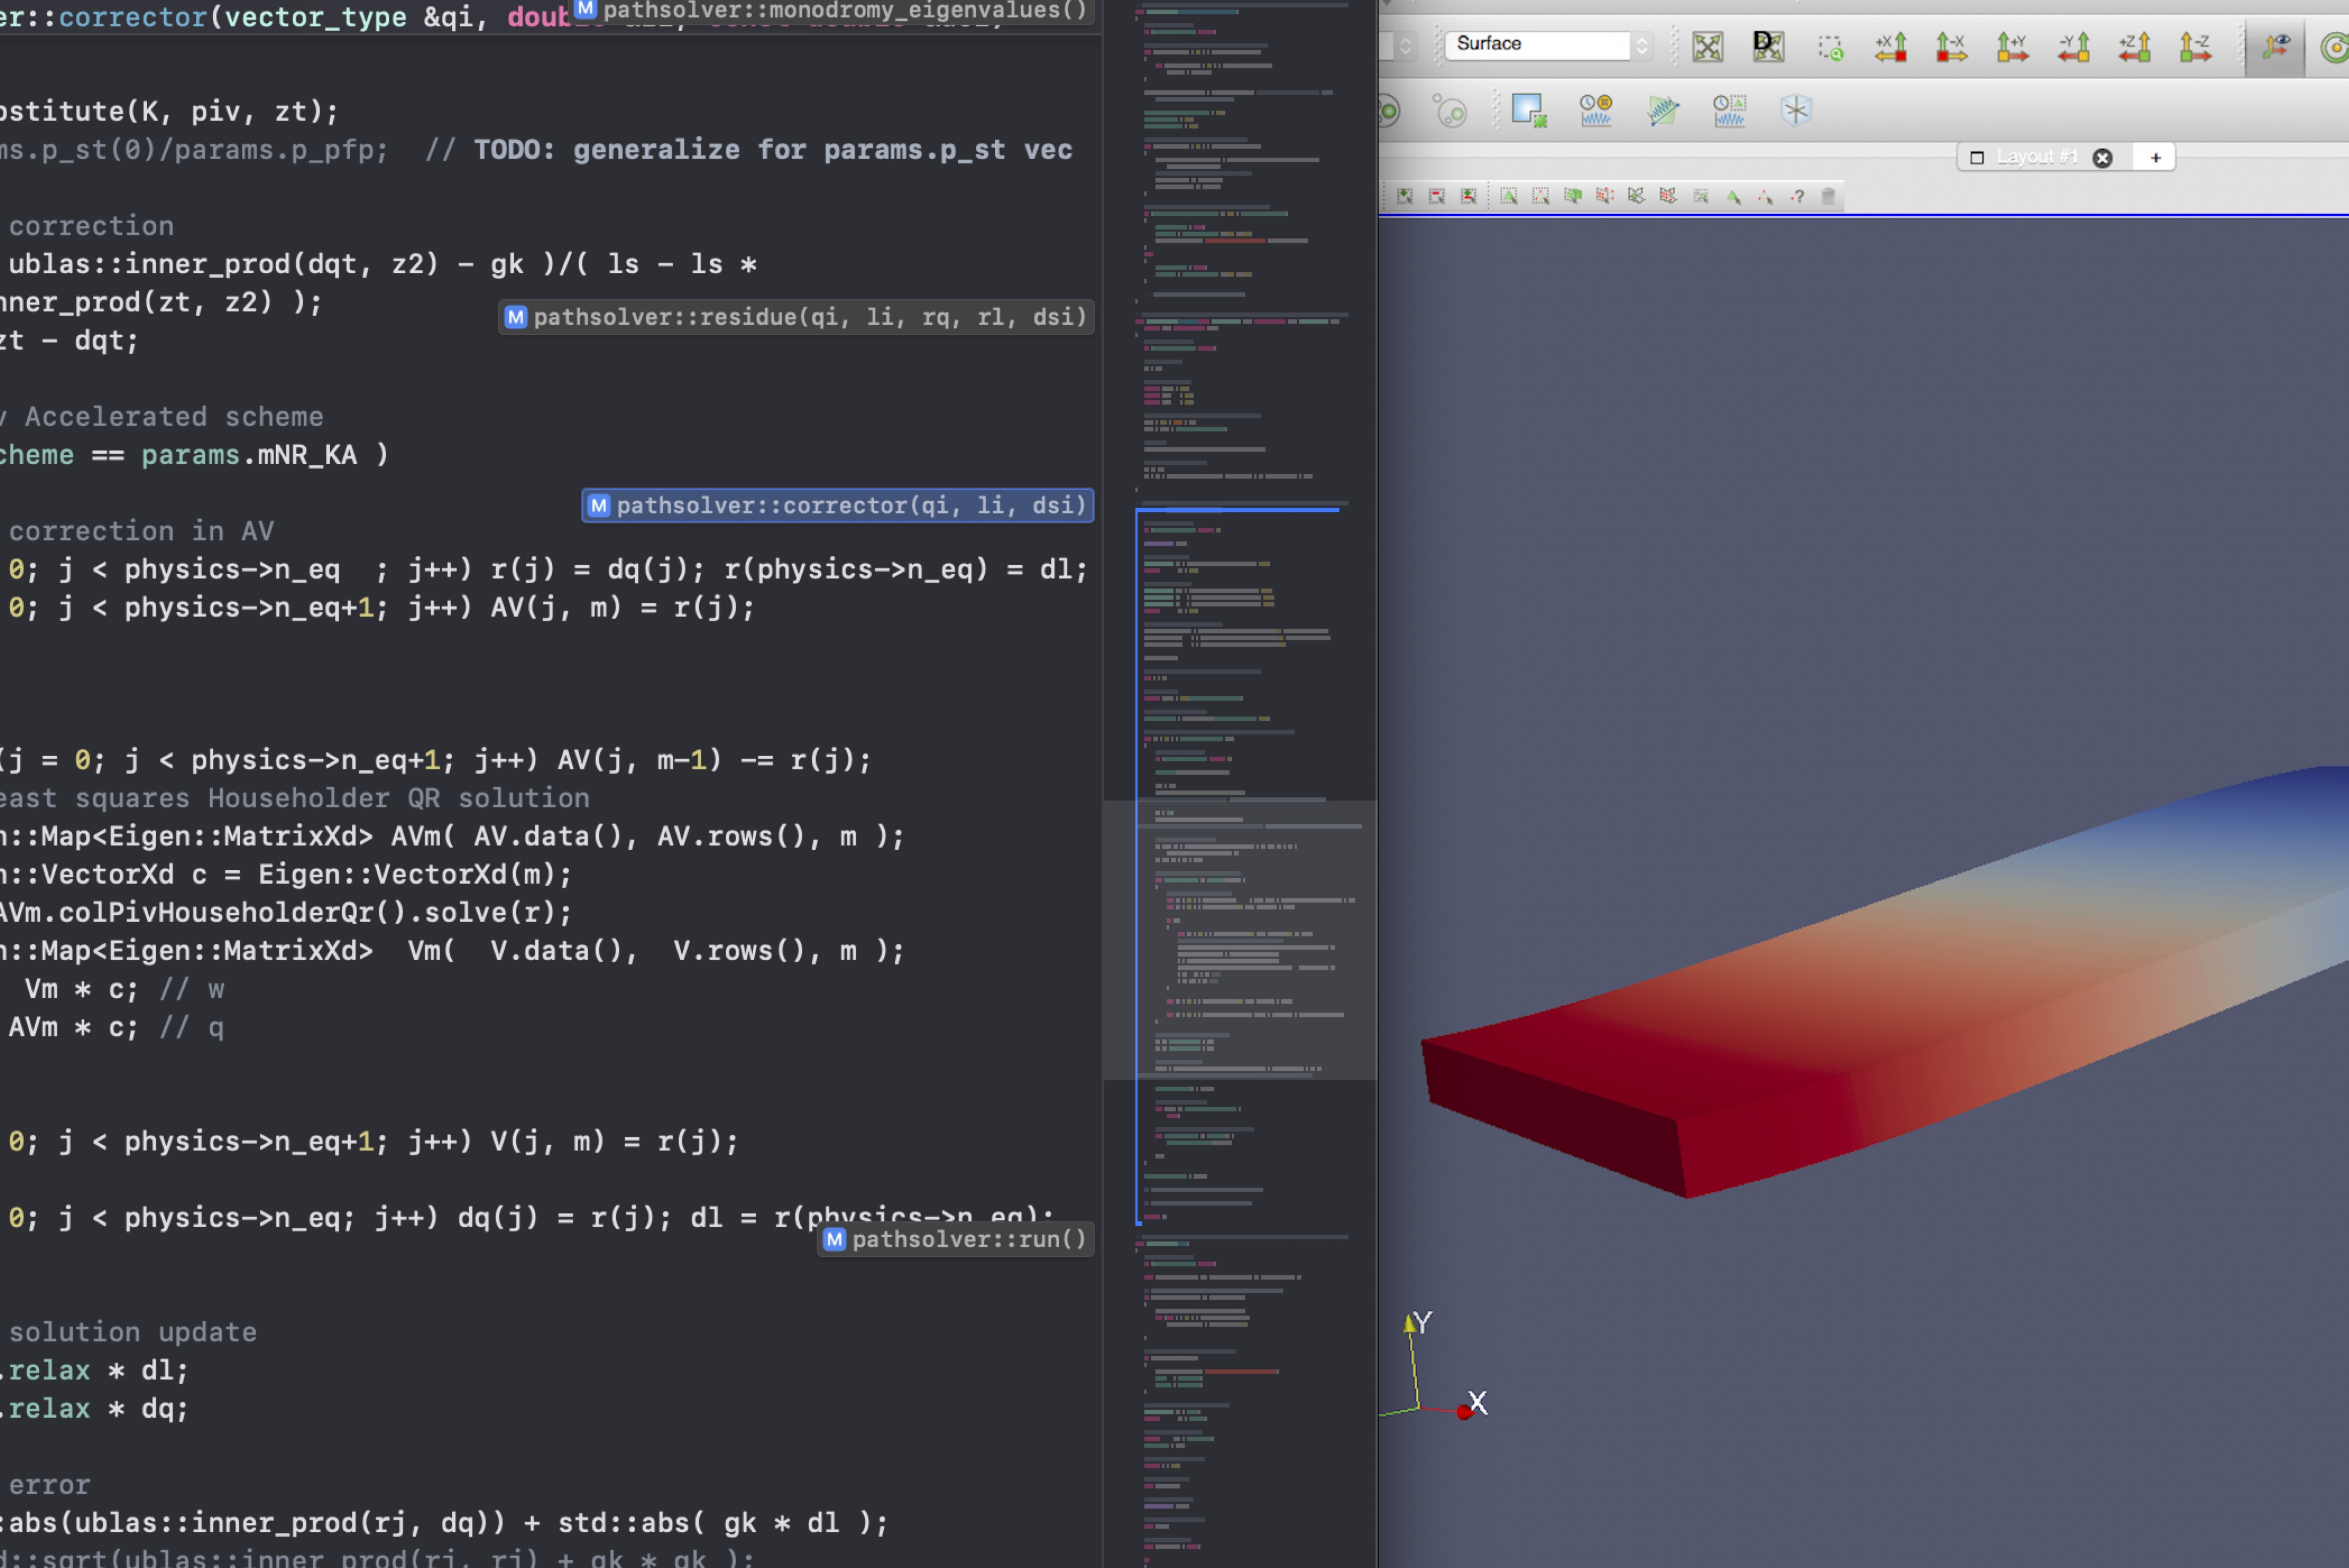Click the minimap visible-region highlight
This screenshot has height=1568, width=2349.
pos(1240,939)
